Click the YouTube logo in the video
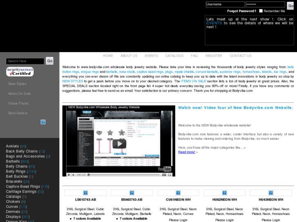 tap(164, 169)
